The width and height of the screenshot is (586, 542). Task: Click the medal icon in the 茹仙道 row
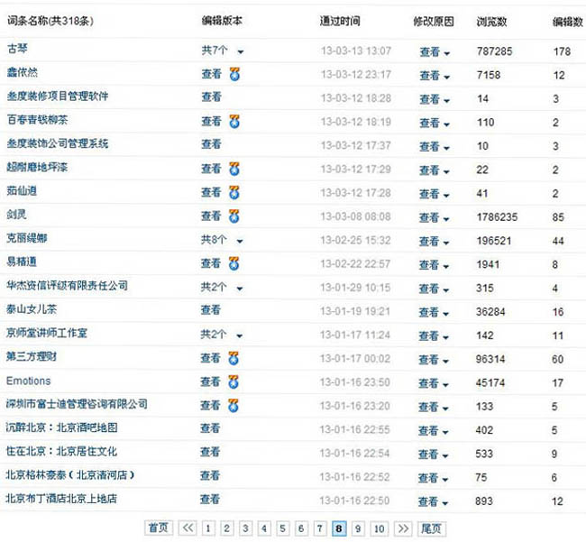tap(234, 192)
